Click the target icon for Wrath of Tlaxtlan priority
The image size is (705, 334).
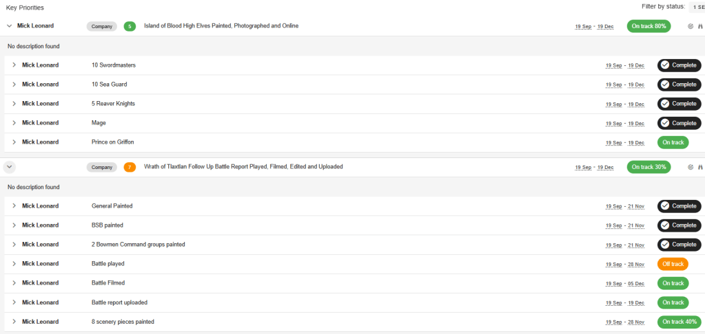(691, 166)
